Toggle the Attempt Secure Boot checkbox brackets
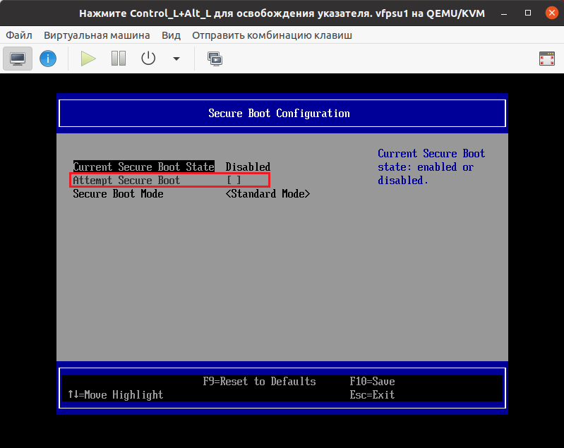This screenshot has width=564, height=448. pos(234,181)
